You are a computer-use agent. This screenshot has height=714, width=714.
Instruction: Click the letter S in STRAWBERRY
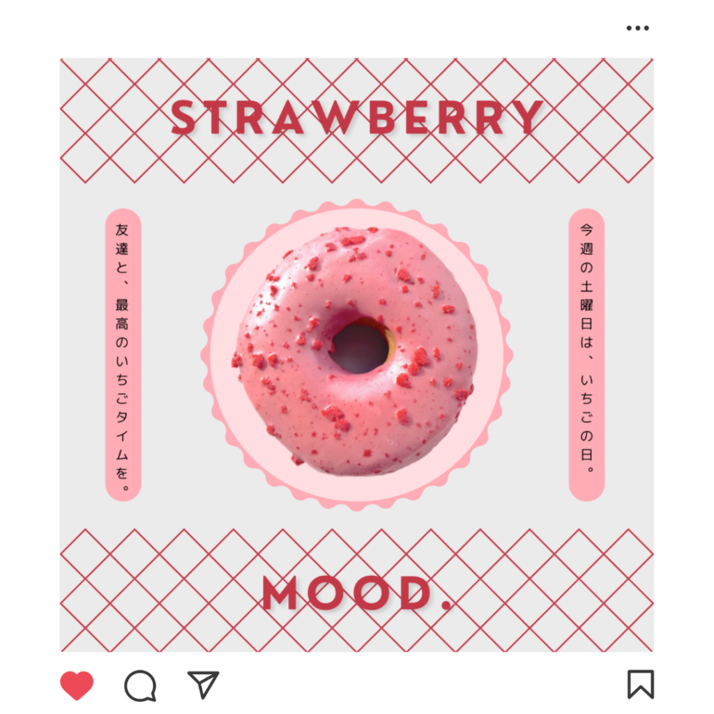pyautogui.click(x=183, y=117)
